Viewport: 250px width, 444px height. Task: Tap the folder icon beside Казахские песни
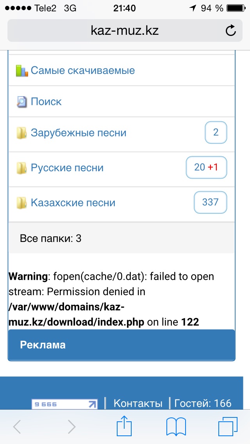coord(21,203)
